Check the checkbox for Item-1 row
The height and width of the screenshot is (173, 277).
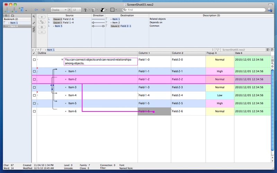pyautogui.click(x=34, y=71)
